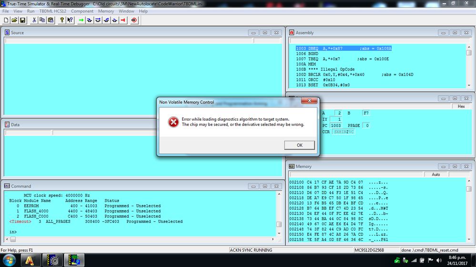This screenshot has width=476, height=267.
Task: Close the Non Volatile Memory Control dialog
Action: (x=309, y=101)
